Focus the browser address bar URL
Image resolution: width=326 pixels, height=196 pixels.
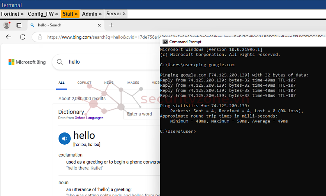tap(103, 37)
